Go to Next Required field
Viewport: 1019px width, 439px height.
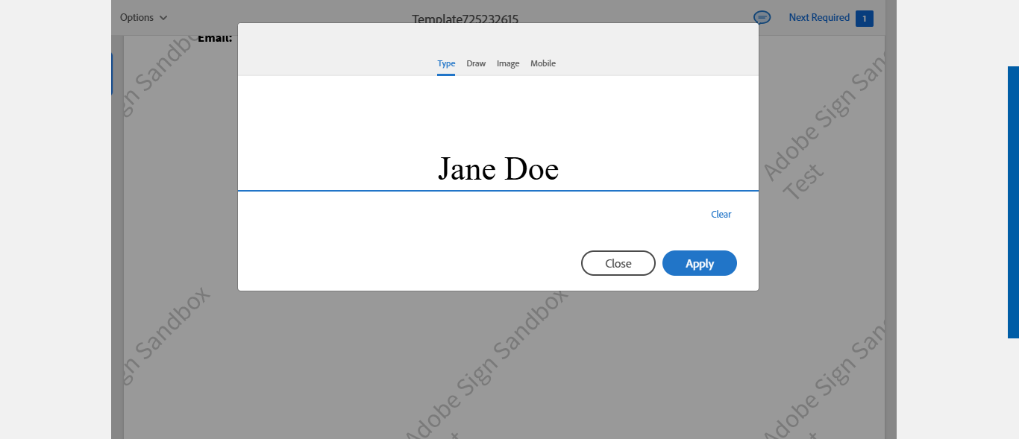click(x=819, y=17)
